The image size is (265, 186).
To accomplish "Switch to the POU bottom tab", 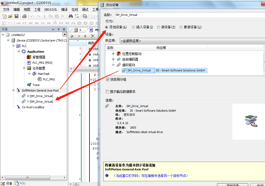I will (20, 183).
